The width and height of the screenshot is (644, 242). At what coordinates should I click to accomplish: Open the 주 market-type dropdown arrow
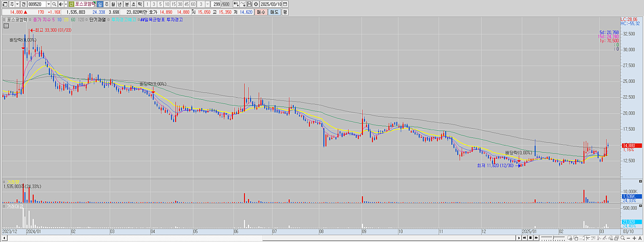coord(17,4)
